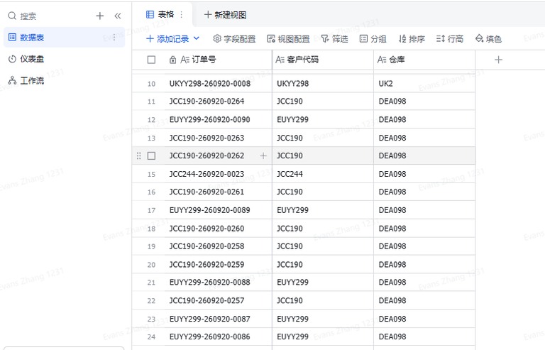Image resolution: width=545 pixels, height=350 pixels.
Task: Open the 筛选 filter panel
Action: pos(334,38)
